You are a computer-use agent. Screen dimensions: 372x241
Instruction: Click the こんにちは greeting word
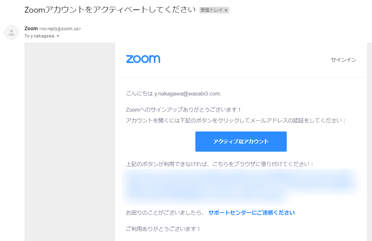(139, 94)
